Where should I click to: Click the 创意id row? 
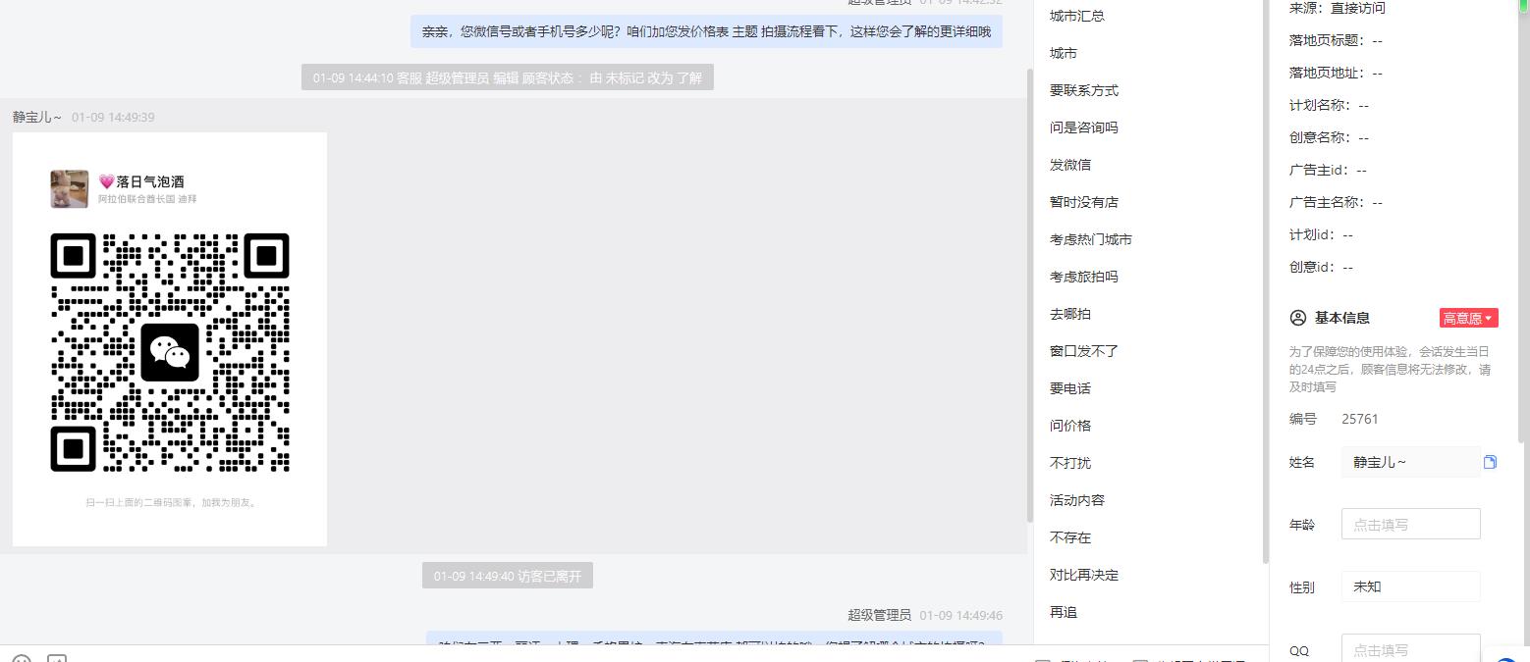click(1321, 267)
